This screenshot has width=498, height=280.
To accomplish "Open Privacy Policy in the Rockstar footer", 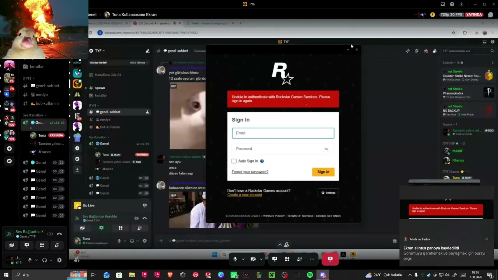I will click(274, 216).
